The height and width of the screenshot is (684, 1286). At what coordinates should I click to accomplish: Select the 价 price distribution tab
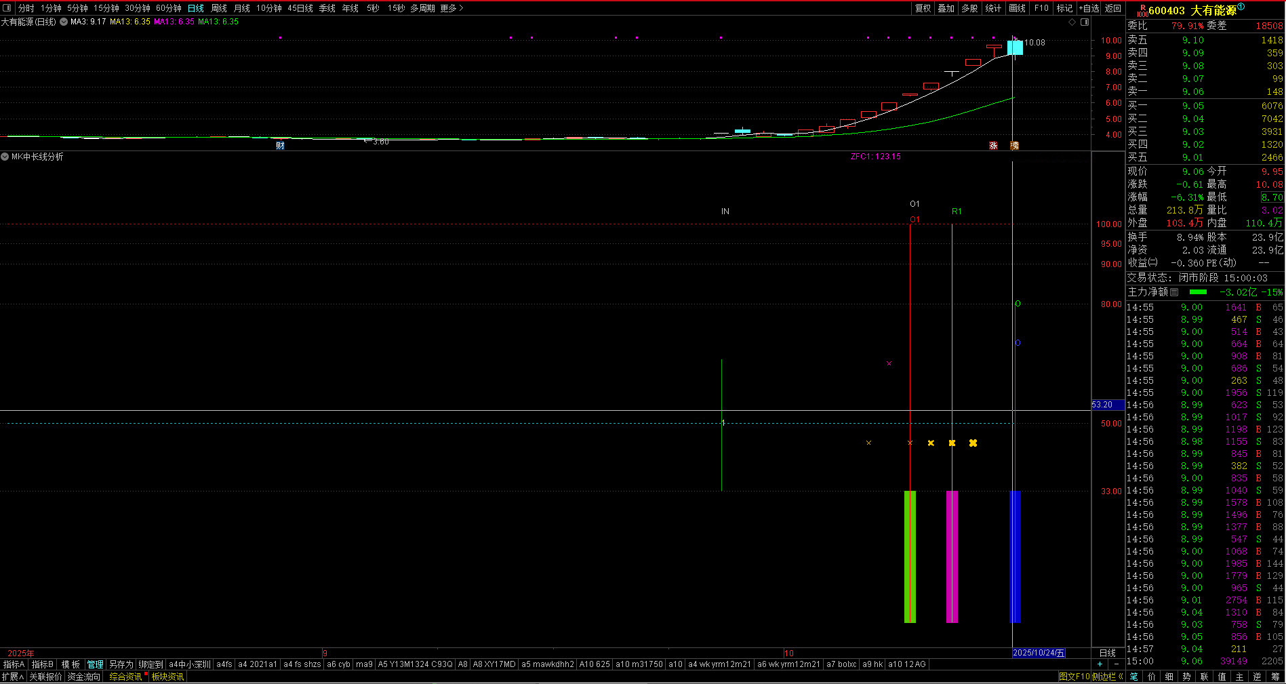[1151, 677]
